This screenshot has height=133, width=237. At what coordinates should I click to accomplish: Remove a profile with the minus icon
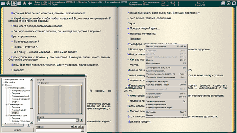pyautogui.click(x=76, y=127)
